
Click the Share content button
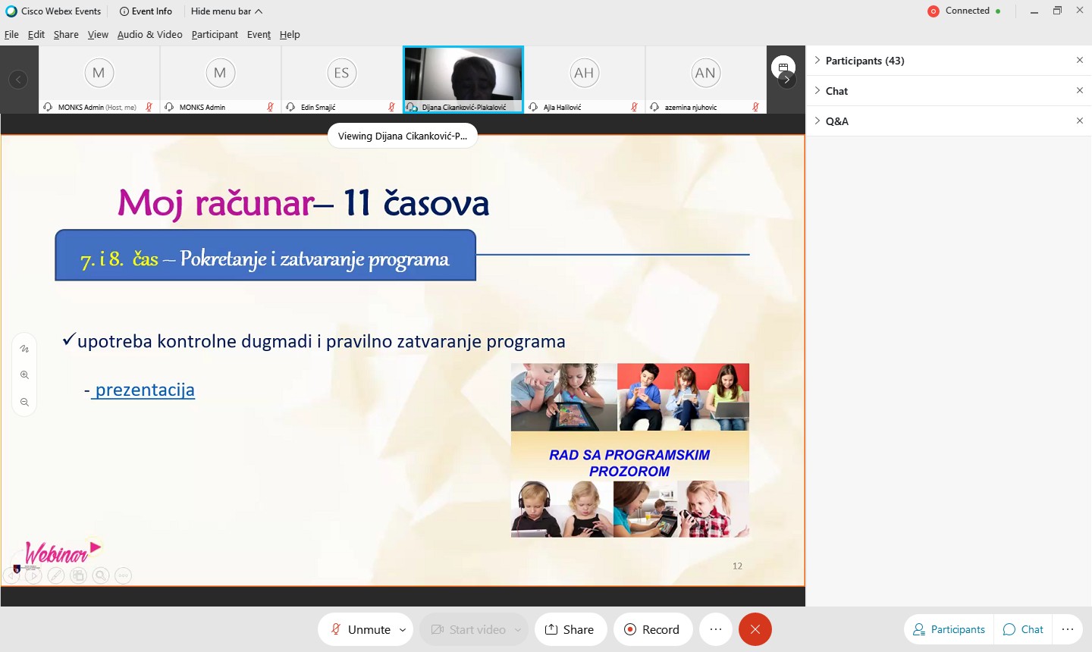point(570,629)
